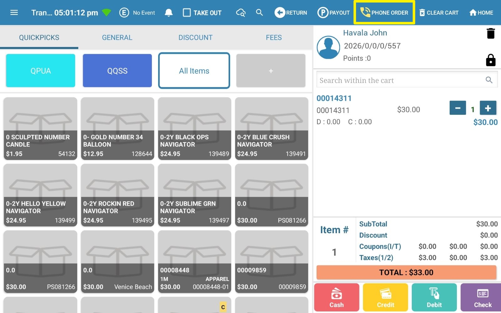The width and height of the screenshot is (501, 313).
Task: Open the Discount summary row
Action: point(428,235)
